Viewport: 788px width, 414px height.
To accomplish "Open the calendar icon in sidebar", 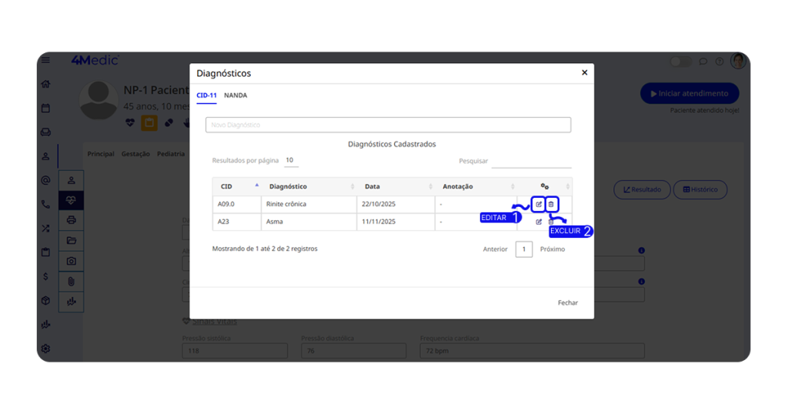I will 45,109.
